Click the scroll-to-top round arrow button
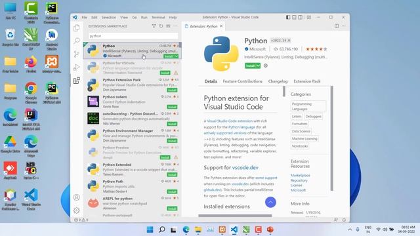420x236 pixels. 270,203
